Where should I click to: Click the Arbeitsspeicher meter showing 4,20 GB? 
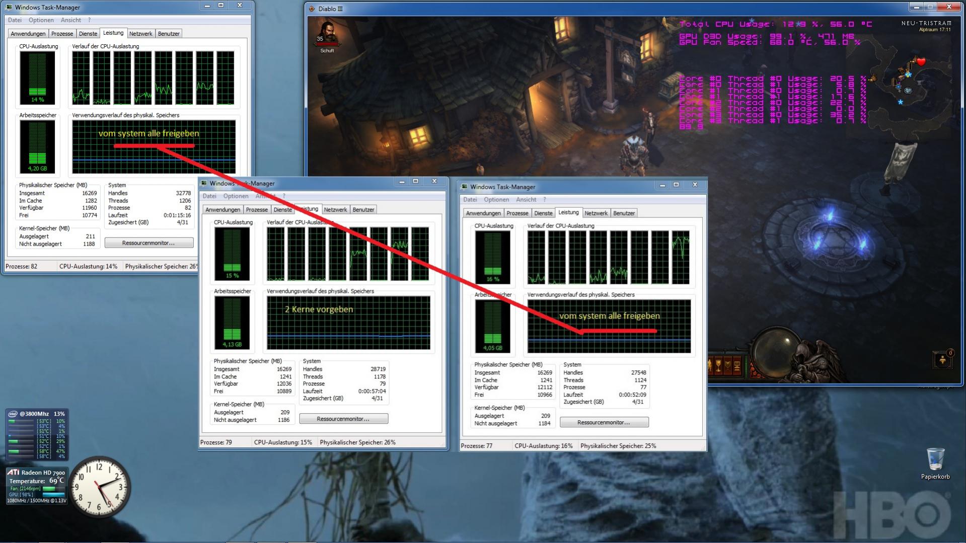(37, 146)
